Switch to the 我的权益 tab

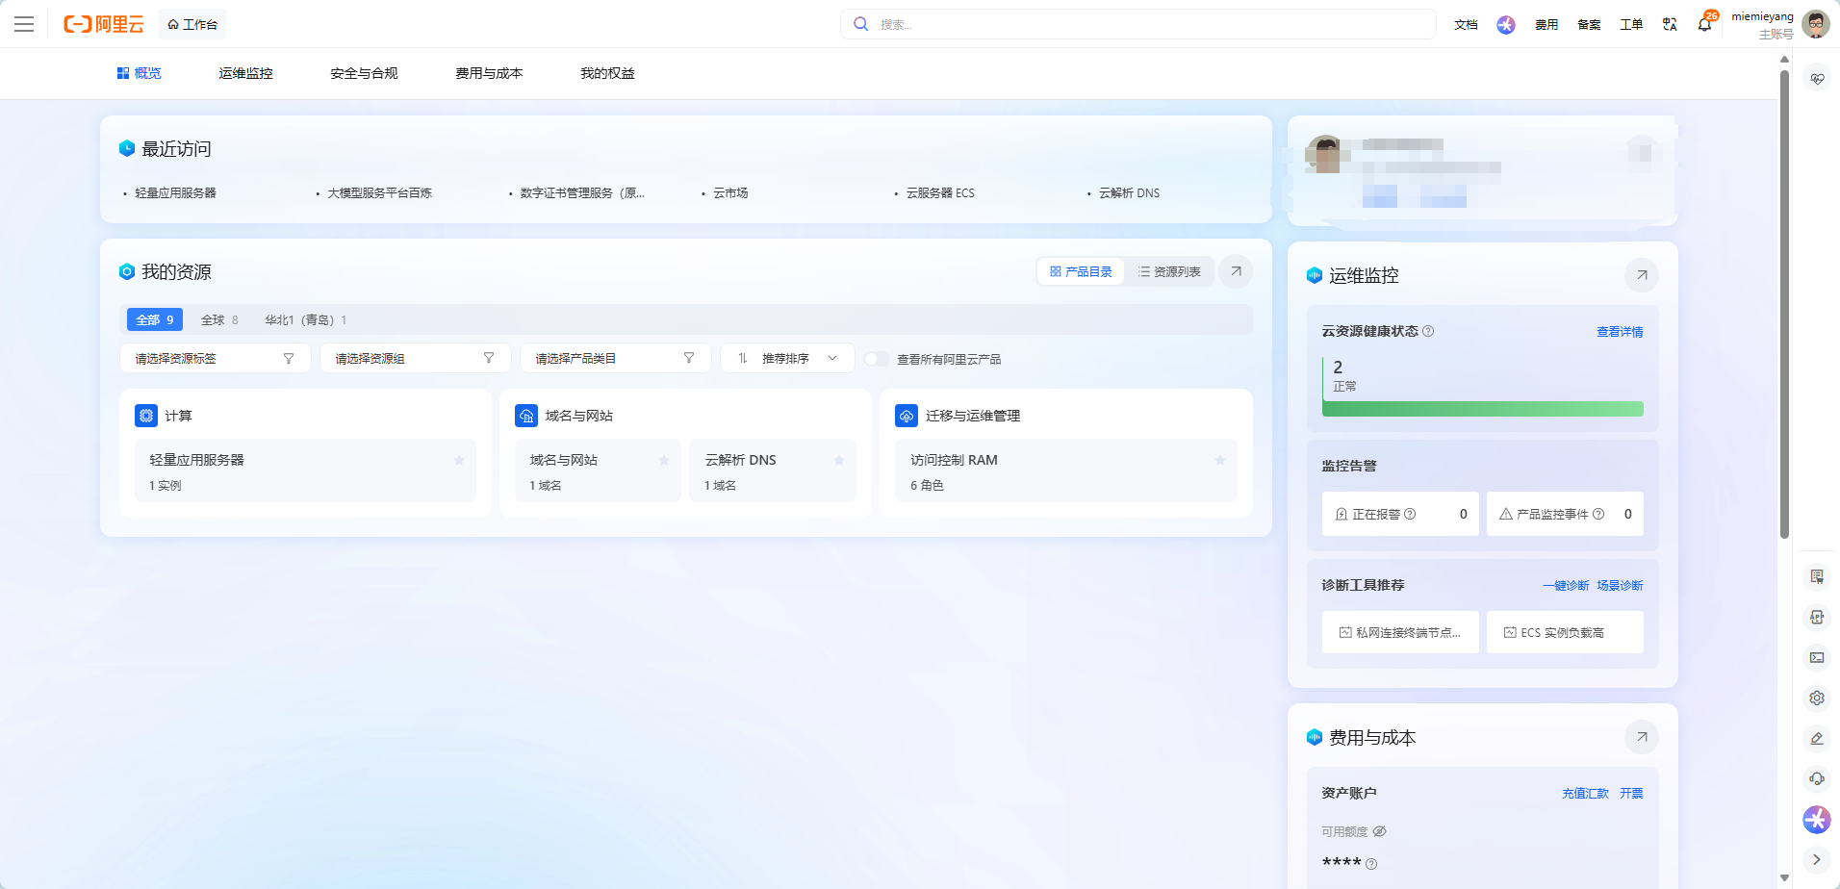[x=607, y=73]
